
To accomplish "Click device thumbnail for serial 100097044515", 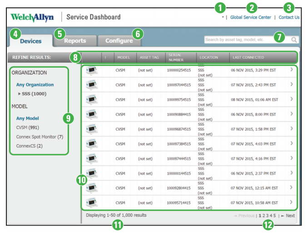I will point(92,85).
